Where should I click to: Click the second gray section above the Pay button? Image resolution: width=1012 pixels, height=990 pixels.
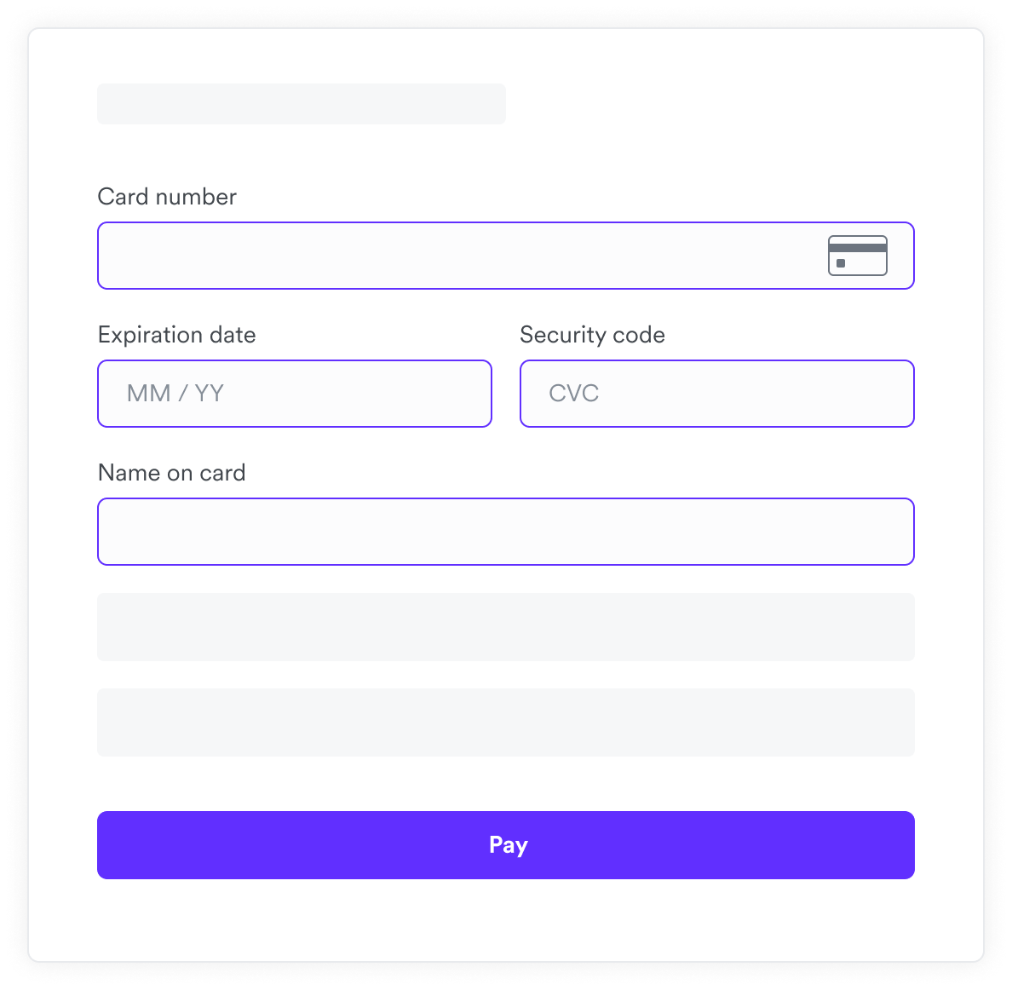tap(506, 722)
